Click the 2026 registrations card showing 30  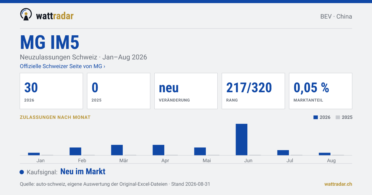pos(51,91)
